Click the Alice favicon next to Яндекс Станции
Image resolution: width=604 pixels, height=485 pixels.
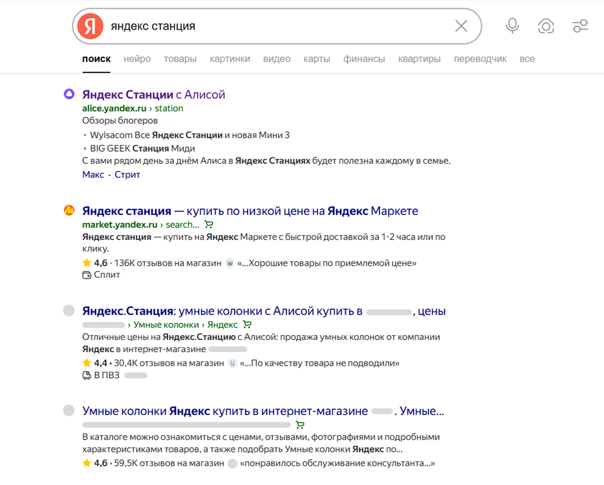pos(69,94)
